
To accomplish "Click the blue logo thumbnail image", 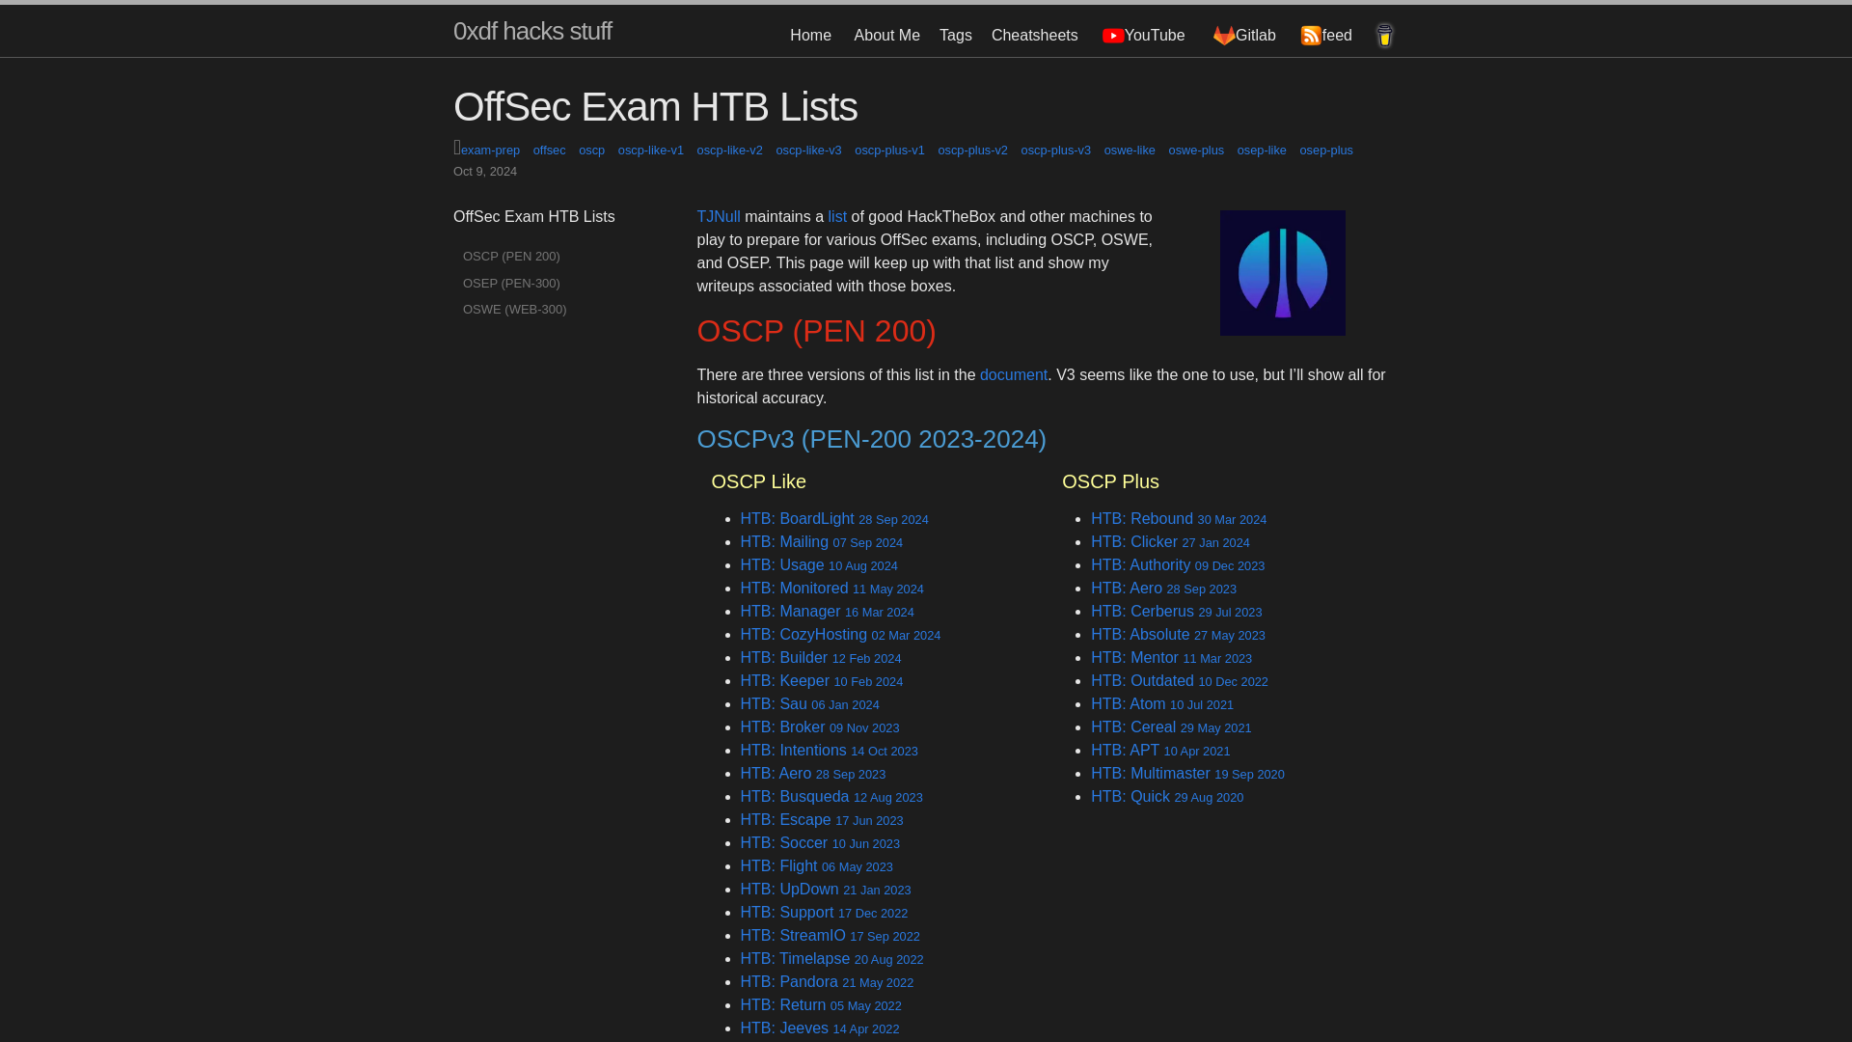I will coord(1282,273).
